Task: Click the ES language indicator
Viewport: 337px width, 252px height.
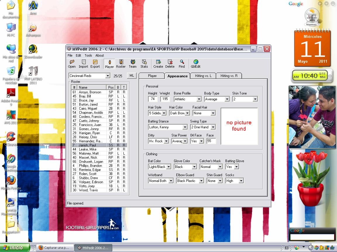Action: [x=287, y=248]
